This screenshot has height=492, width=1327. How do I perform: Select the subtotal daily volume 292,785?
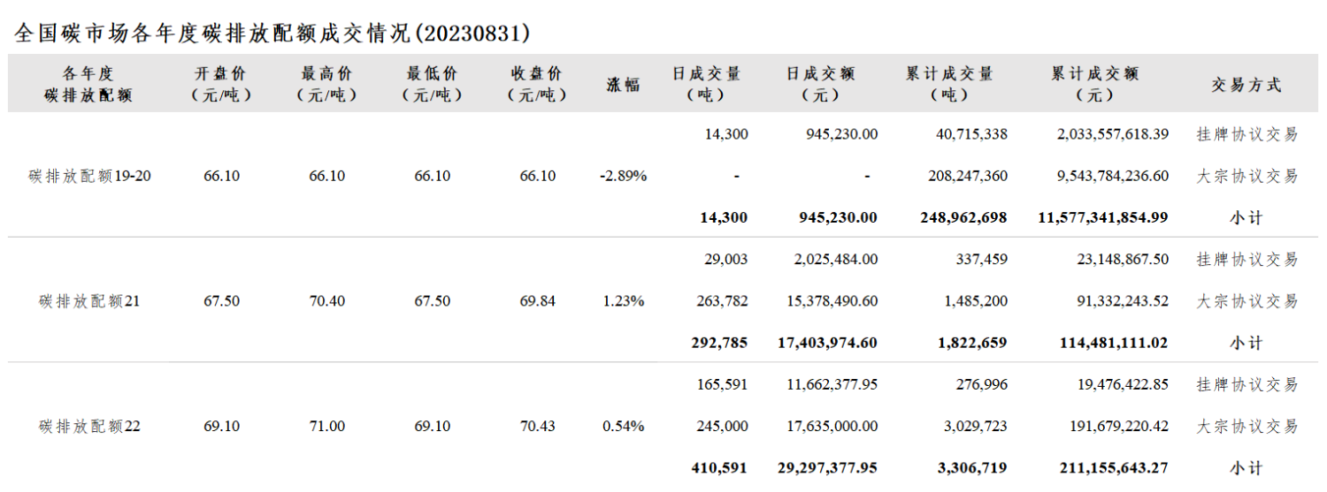pyautogui.click(x=720, y=343)
